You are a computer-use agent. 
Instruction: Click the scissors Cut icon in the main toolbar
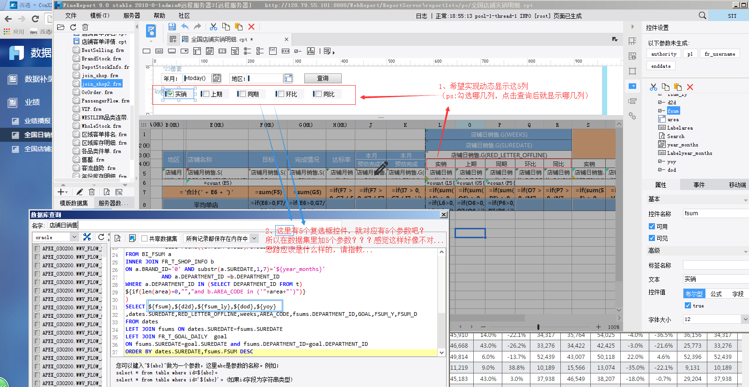click(x=213, y=27)
